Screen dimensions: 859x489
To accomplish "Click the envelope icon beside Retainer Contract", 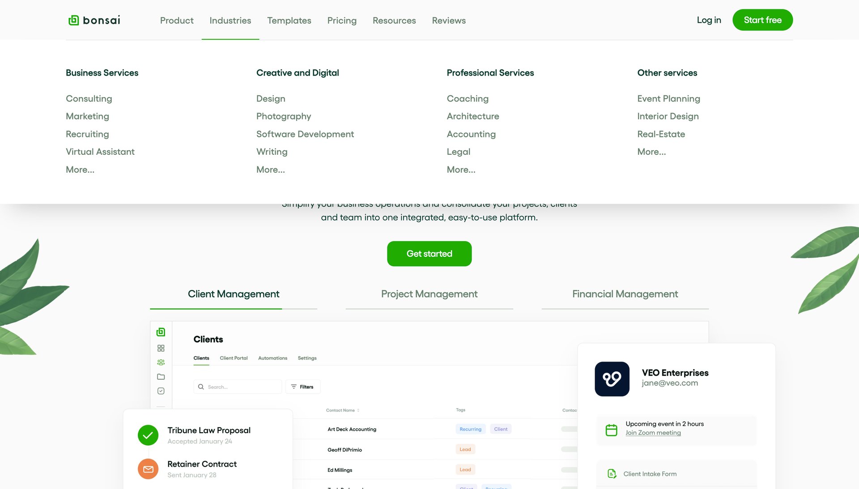I will tap(148, 469).
